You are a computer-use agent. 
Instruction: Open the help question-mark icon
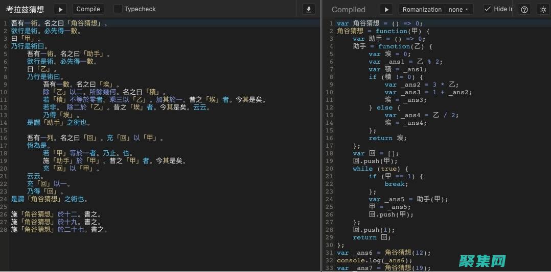(x=524, y=10)
